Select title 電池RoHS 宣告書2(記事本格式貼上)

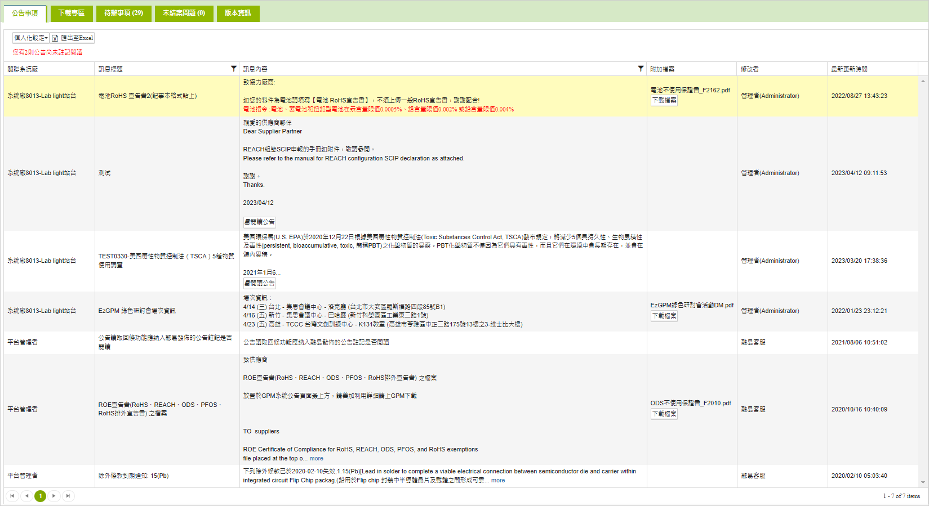coord(148,96)
